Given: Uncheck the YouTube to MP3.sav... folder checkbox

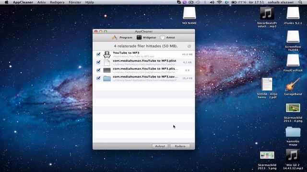Looking at the screenshot, I should tap(98, 78).
